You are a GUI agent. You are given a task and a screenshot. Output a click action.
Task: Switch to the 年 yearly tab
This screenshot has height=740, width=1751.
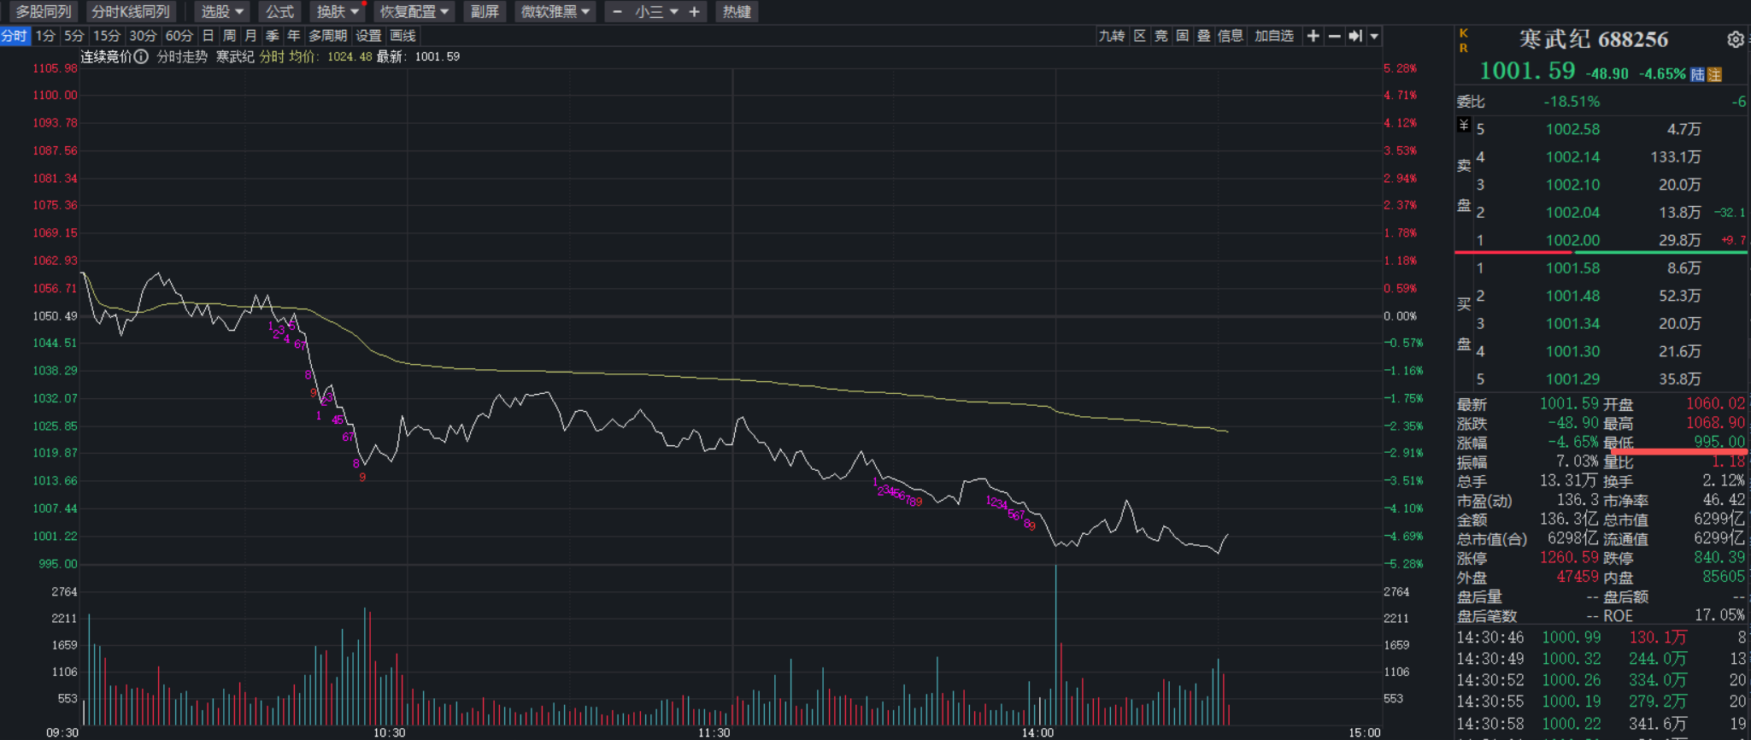point(293,36)
